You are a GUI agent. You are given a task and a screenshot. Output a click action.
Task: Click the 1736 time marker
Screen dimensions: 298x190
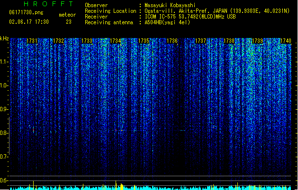coord(172,41)
